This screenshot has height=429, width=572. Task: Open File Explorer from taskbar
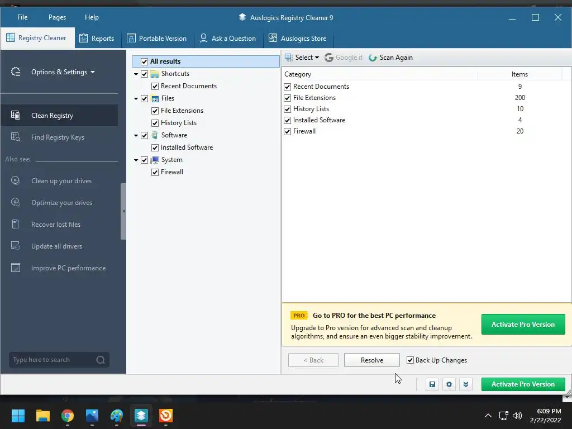coord(42,416)
